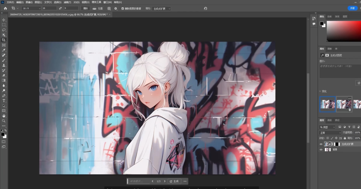Screen dimensions: 361x189
Task: Toggle 'Delete cropped pixels' checkbox
Action: pos(122,8)
